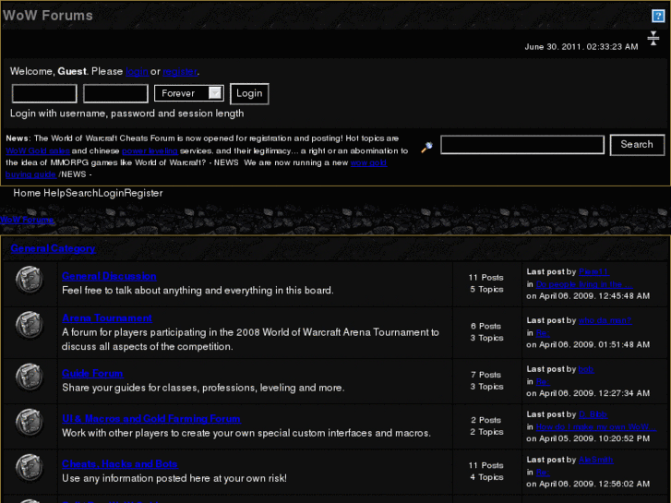This screenshot has width=671, height=503.
Task: Click the Guide Forum board status icon
Action: [30, 377]
